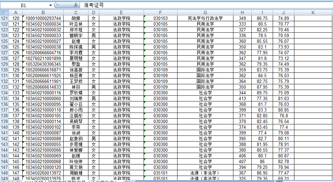Click the name cell 蒋文艳
Viewport: 333px width, 182px height.
click(x=76, y=167)
